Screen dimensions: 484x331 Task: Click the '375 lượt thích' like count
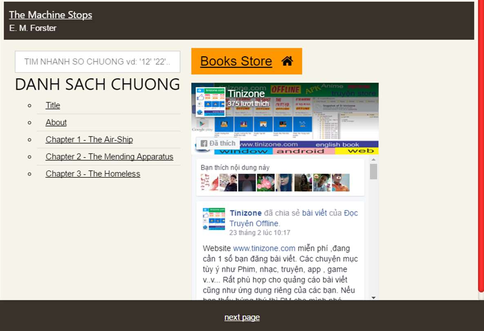tap(248, 104)
